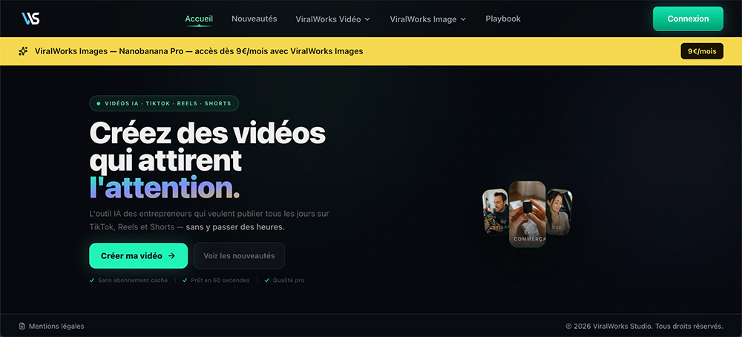Screen dimensions: 742x337
Task: Click the Créer ma vidéo button
Action: (x=138, y=255)
